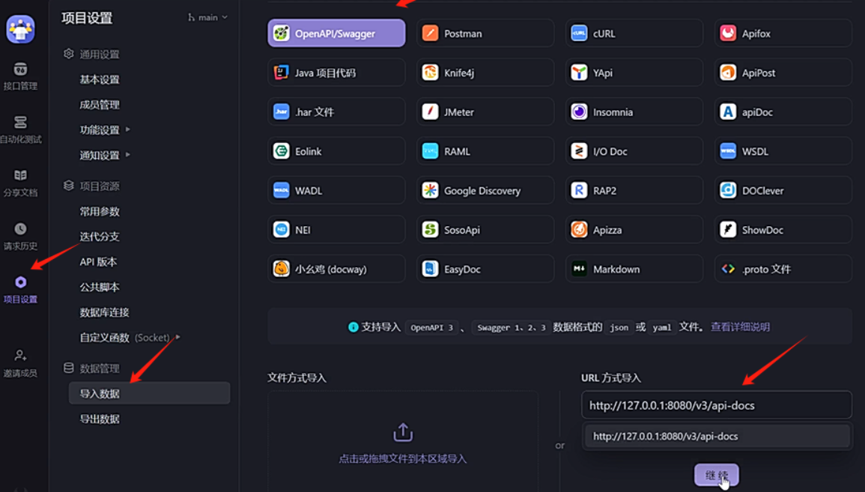The height and width of the screenshot is (492, 865).
Task: Choose EasyDoc import format
Action: tap(485, 269)
